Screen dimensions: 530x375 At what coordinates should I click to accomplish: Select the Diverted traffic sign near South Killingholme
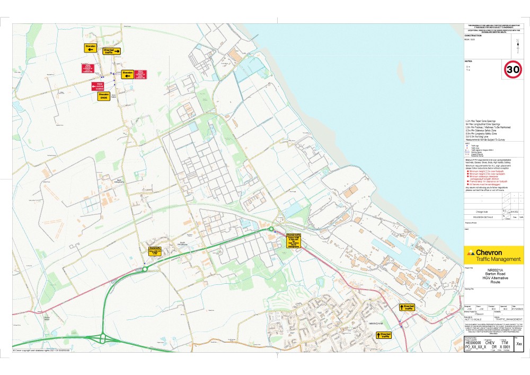pyautogui.click(x=156, y=251)
